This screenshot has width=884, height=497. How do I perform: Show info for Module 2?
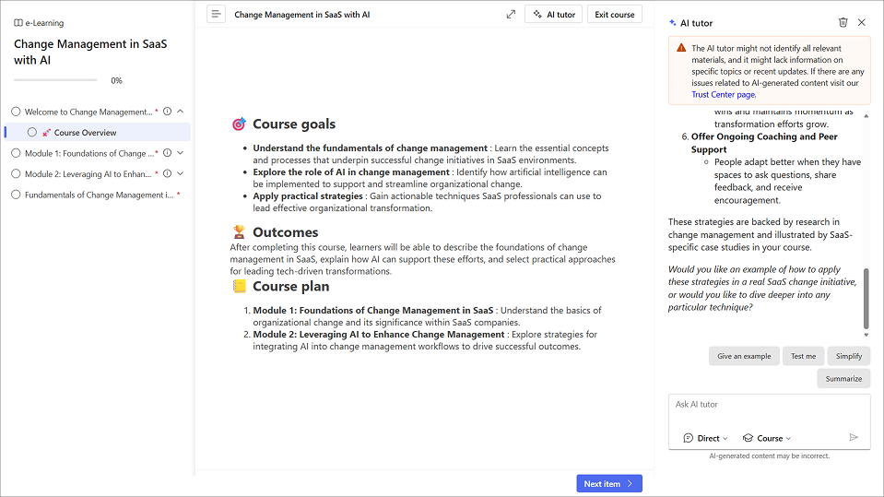coord(168,173)
